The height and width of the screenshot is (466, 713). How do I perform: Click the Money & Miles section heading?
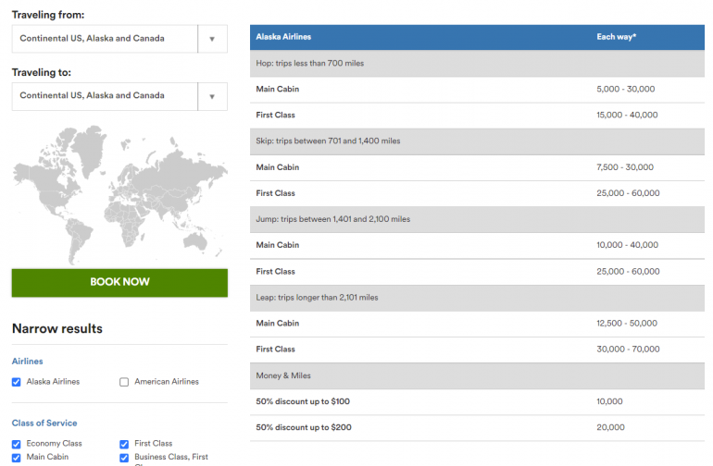click(284, 375)
